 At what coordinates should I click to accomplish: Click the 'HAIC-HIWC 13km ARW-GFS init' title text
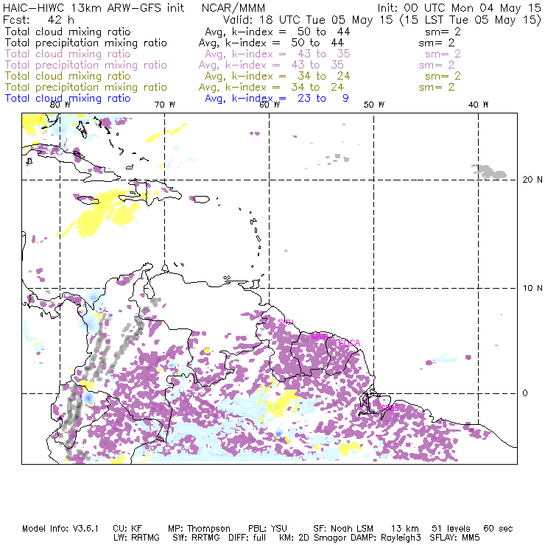(94, 8)
